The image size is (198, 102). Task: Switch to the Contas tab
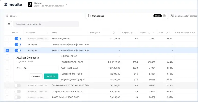pos(13,16)
